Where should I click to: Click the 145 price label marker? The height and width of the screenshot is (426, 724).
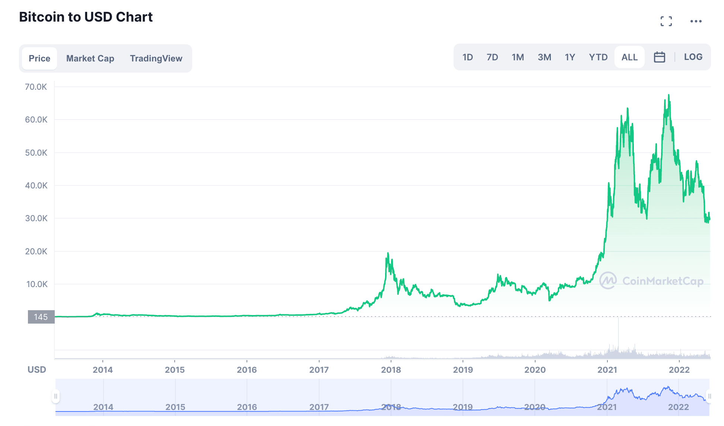click(x=41, y=317)
